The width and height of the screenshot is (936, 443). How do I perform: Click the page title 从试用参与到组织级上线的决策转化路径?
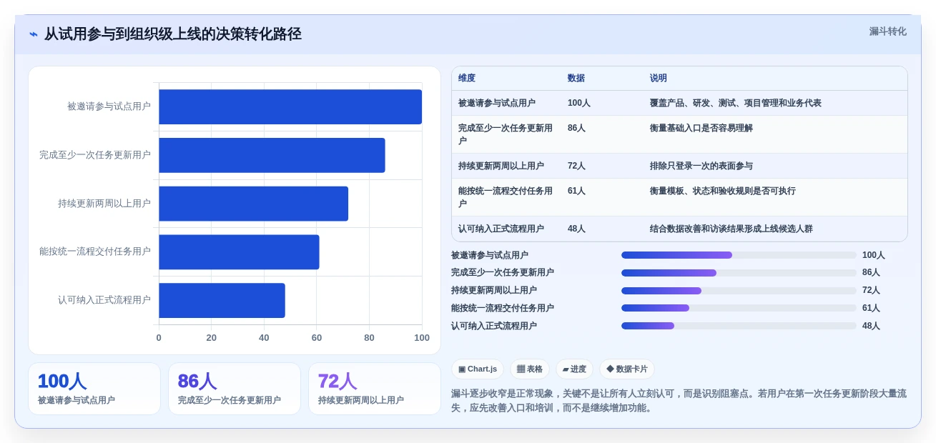point(173,34)
